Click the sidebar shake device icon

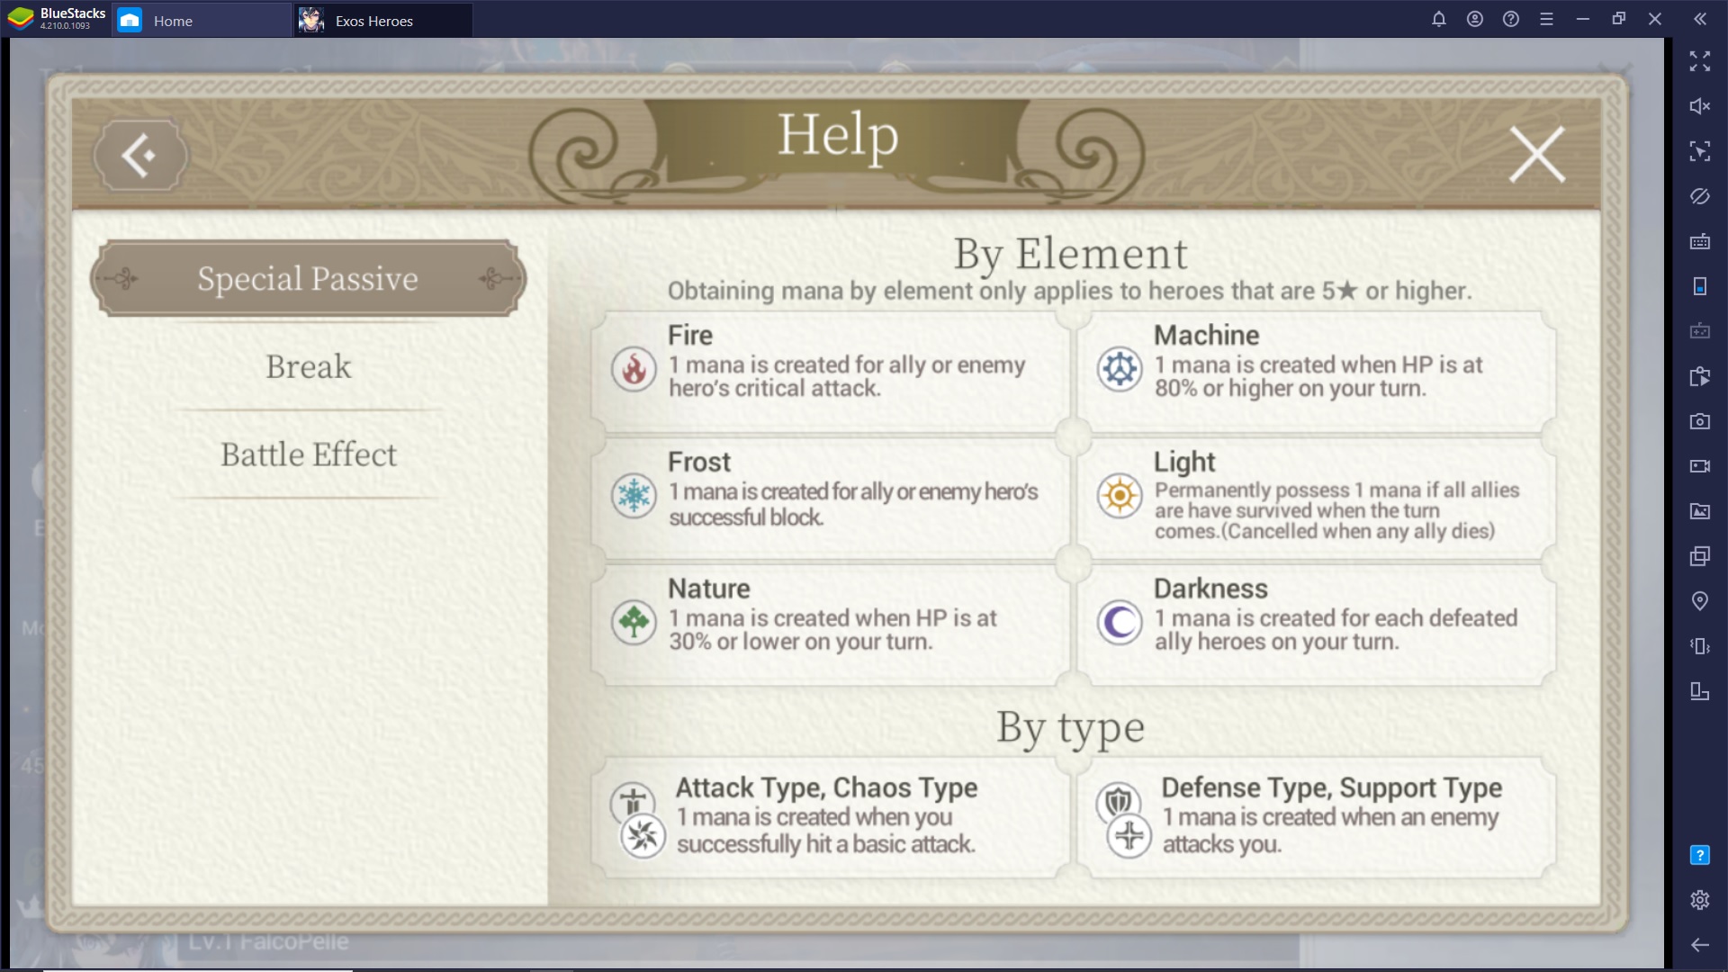coord(1699,646)
